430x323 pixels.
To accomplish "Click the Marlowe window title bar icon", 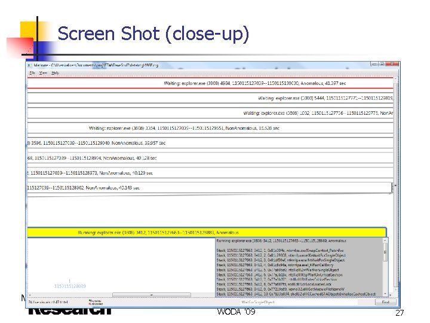I will [30, 65].
